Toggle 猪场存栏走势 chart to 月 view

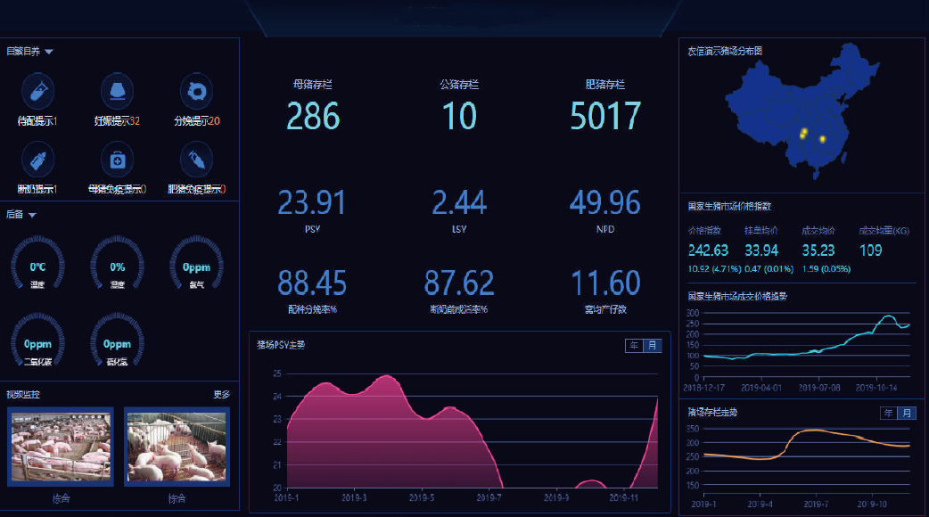pos(907,413)
